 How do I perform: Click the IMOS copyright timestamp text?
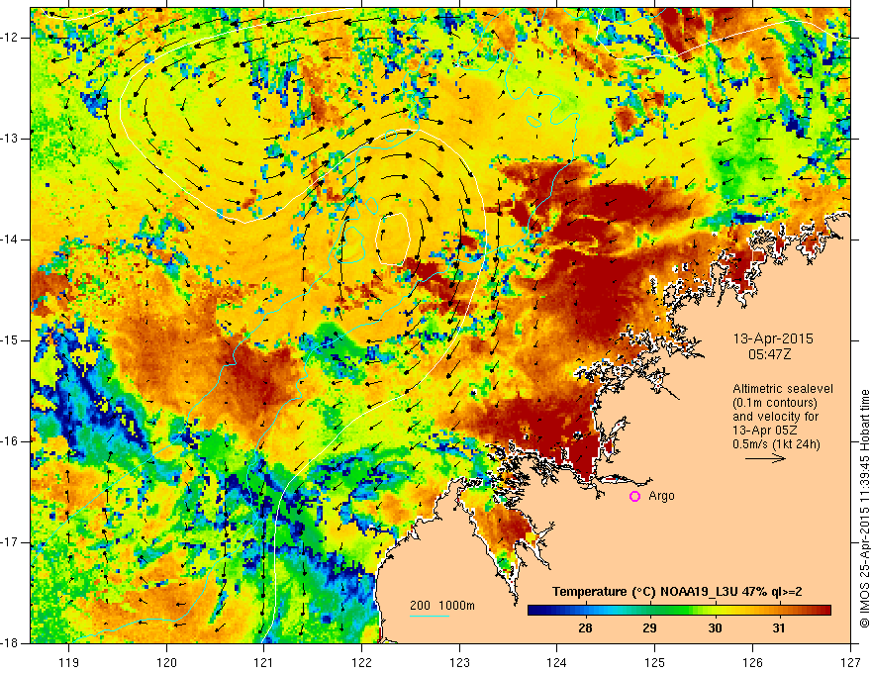tap(864, 509)
